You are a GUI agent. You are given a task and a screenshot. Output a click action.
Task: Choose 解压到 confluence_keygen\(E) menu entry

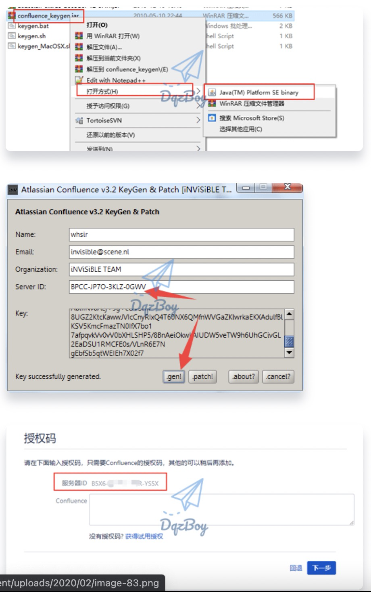(x=127, y=69)
